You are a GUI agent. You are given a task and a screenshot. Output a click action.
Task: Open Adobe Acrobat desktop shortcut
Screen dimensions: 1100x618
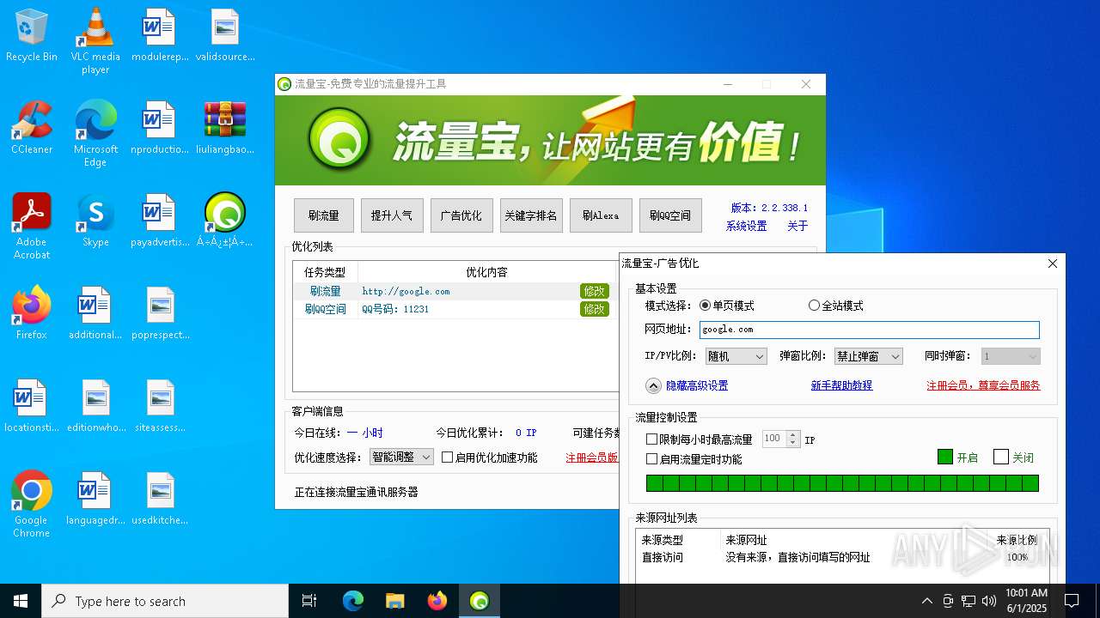32,226
